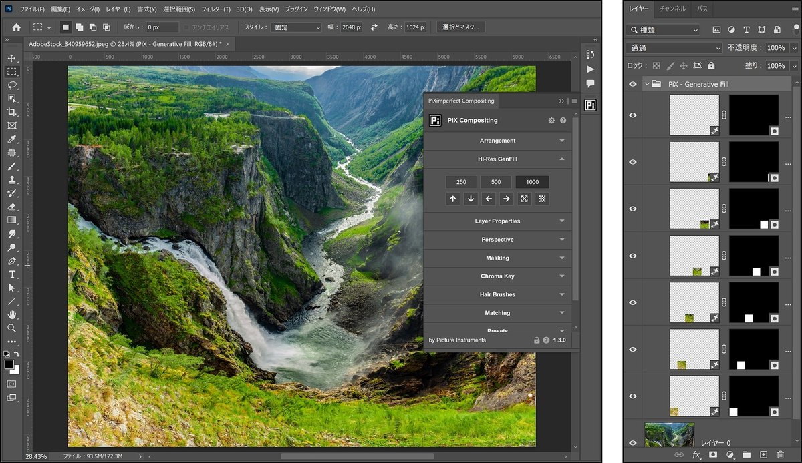This screenshot has height=463, width=802.
Task: Click the Home icon in options bar
Action: pyautogui.click(x=17, y=27)
